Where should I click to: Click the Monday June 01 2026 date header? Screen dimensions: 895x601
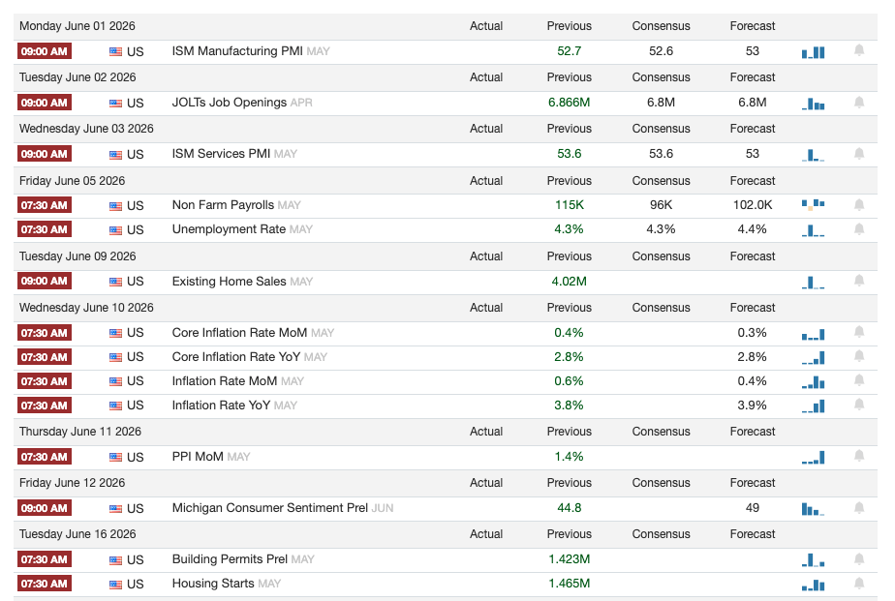[77, 26]
